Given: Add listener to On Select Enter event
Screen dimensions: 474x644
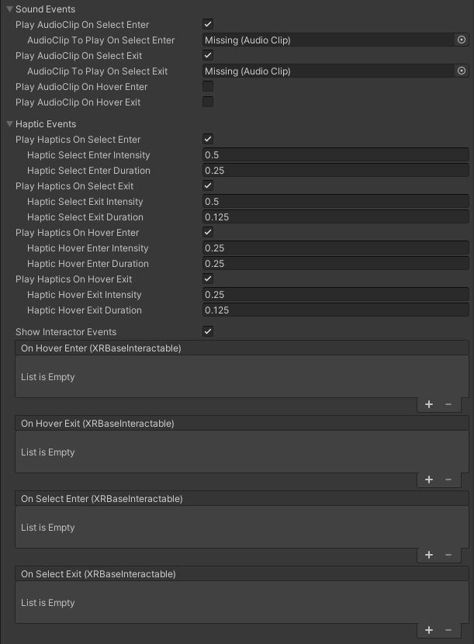Looking at the screenshot, I should click(x=429, y=555).
